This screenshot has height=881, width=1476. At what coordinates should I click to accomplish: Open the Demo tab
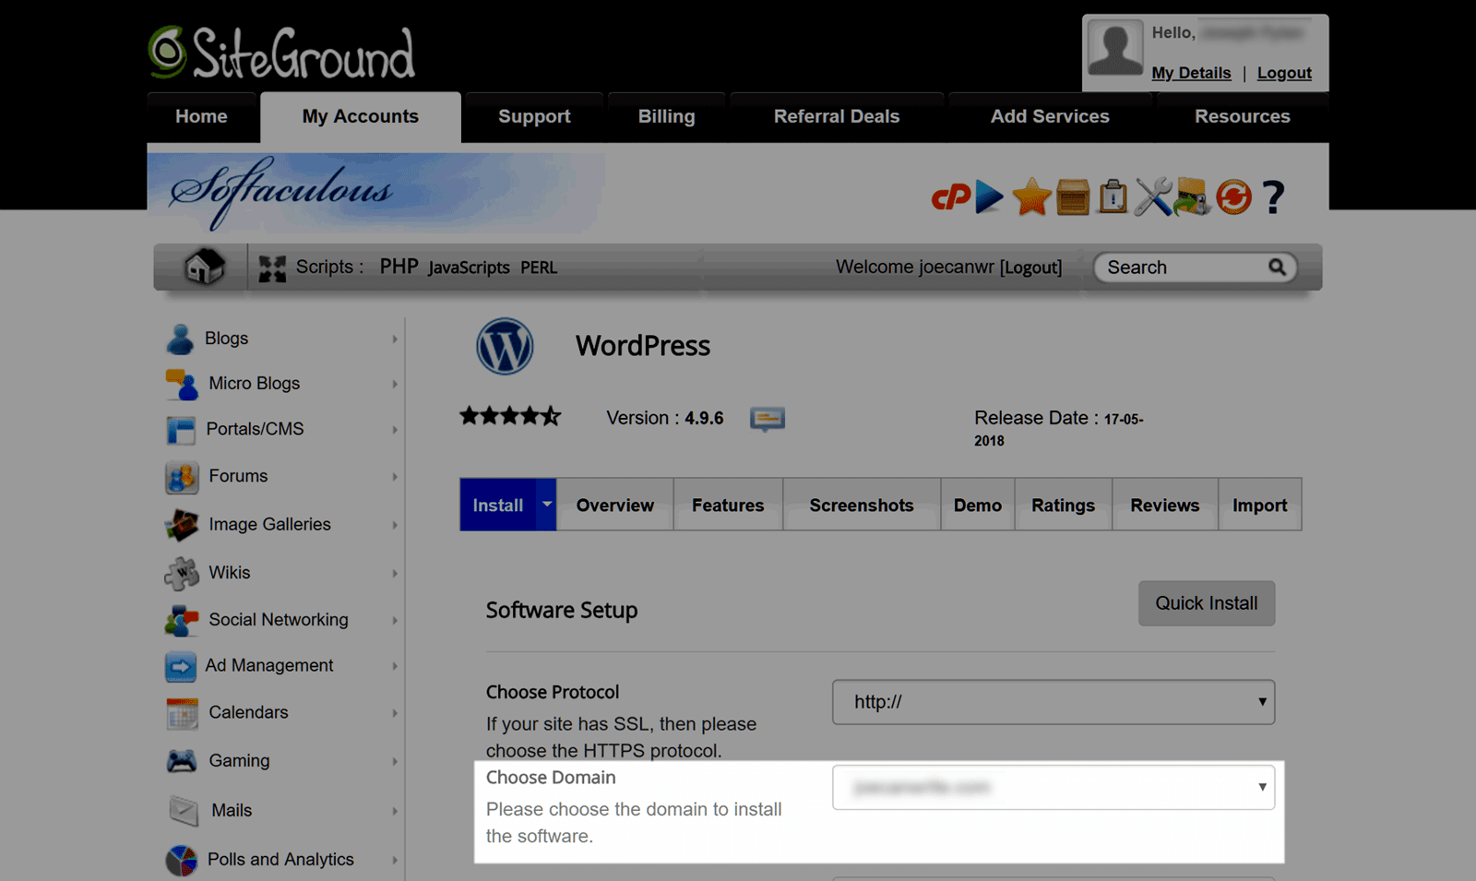pos(978,505)
